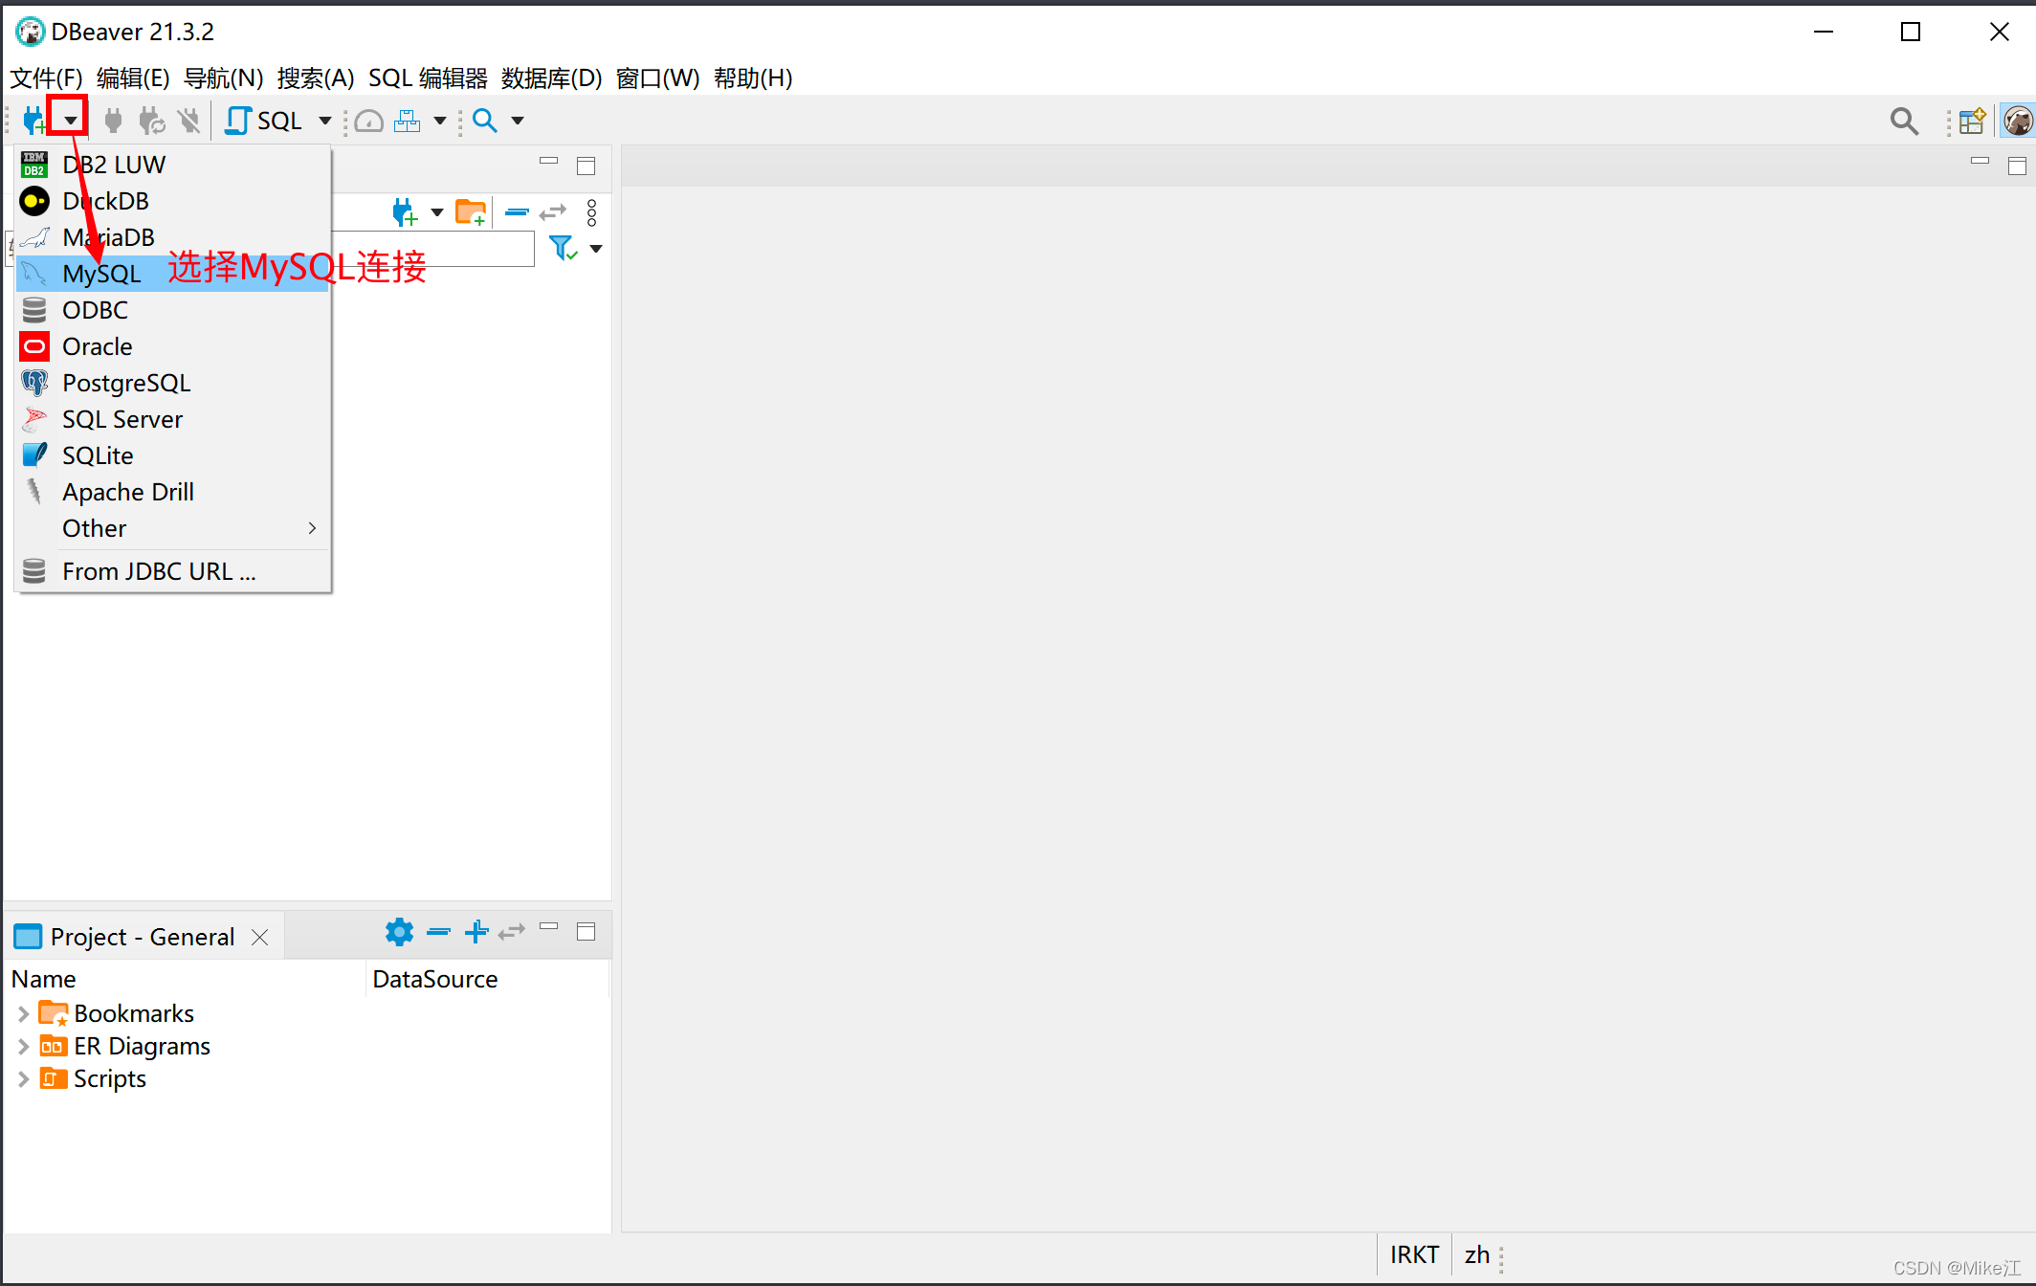Image resolution: width=2036 pixels, height=1286 pixels.
Task: Choose ODBC from connection list
Action: click(172, 310)
